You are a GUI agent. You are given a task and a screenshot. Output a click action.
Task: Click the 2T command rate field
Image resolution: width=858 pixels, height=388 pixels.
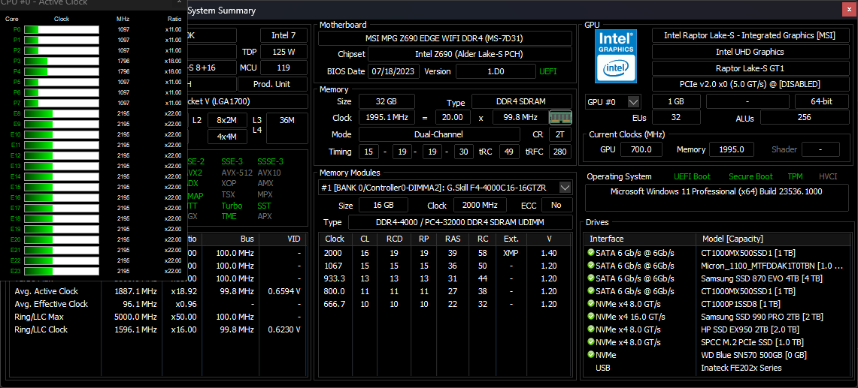tap(560, 134)
